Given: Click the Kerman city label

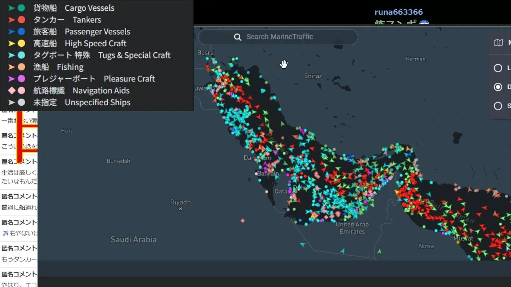Looking at the screenshot, I should tap(416, 59).
